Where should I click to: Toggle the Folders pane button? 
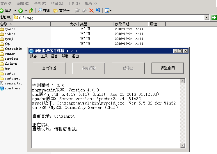62,10
